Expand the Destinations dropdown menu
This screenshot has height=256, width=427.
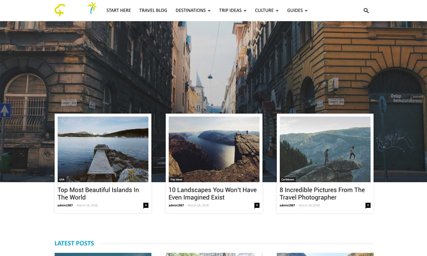click(193, 11)
